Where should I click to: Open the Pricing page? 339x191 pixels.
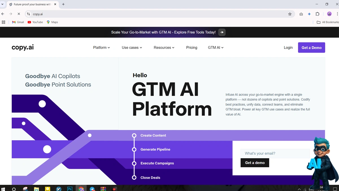192,48
